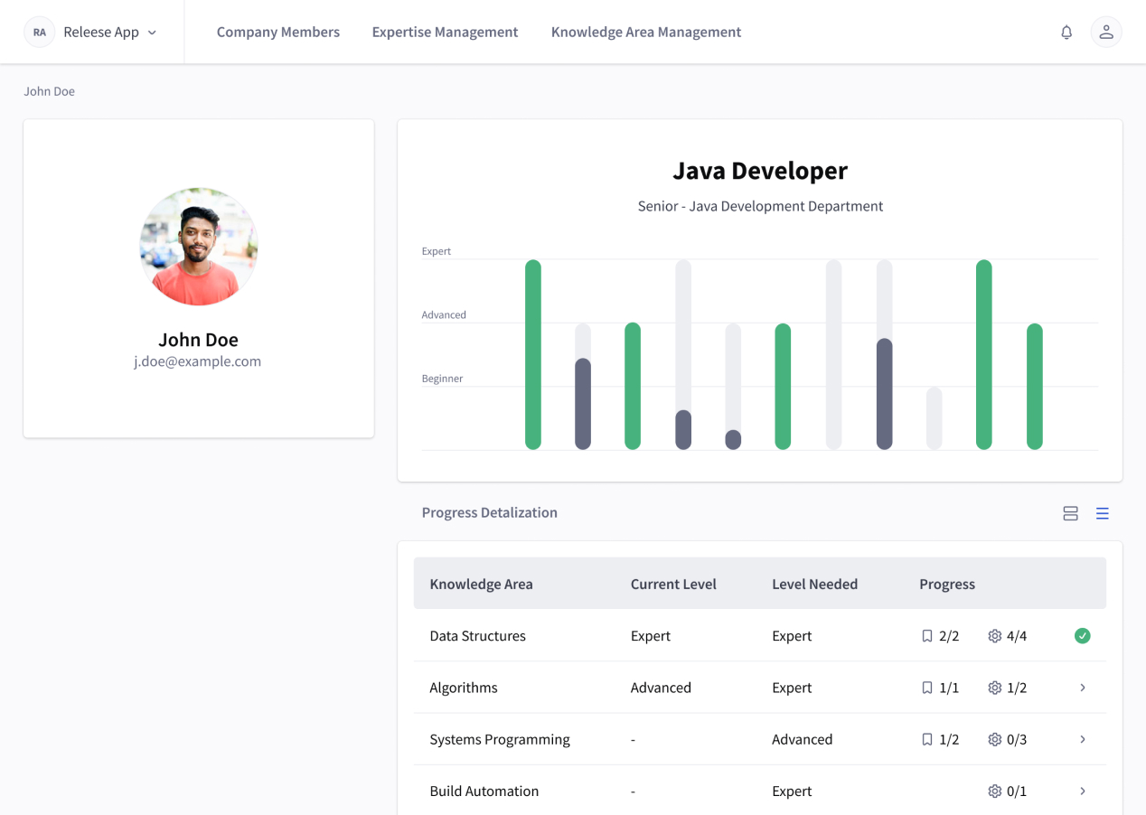This screenshot has height=815, width=1146.
Task: Open the user account icon
Action: coord(1106,33)
